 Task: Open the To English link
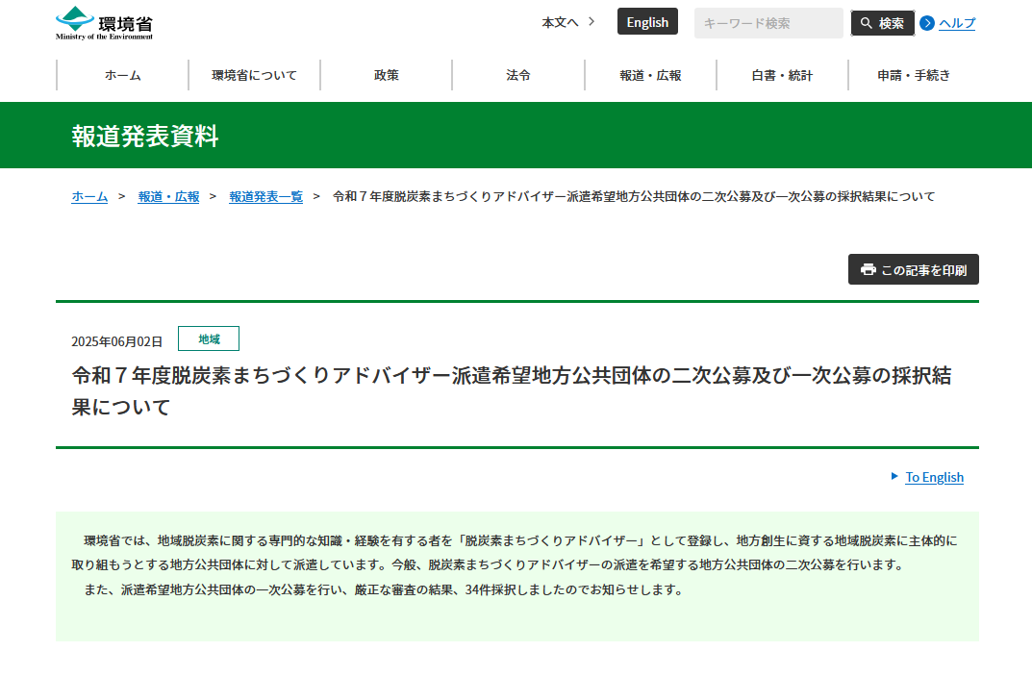click(x=932, y=477)
